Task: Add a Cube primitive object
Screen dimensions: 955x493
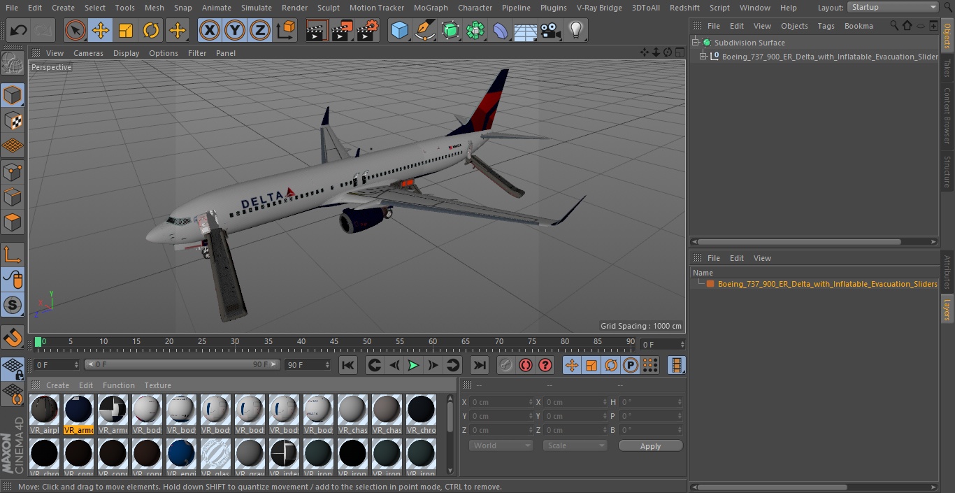Action: click(399, 30)
